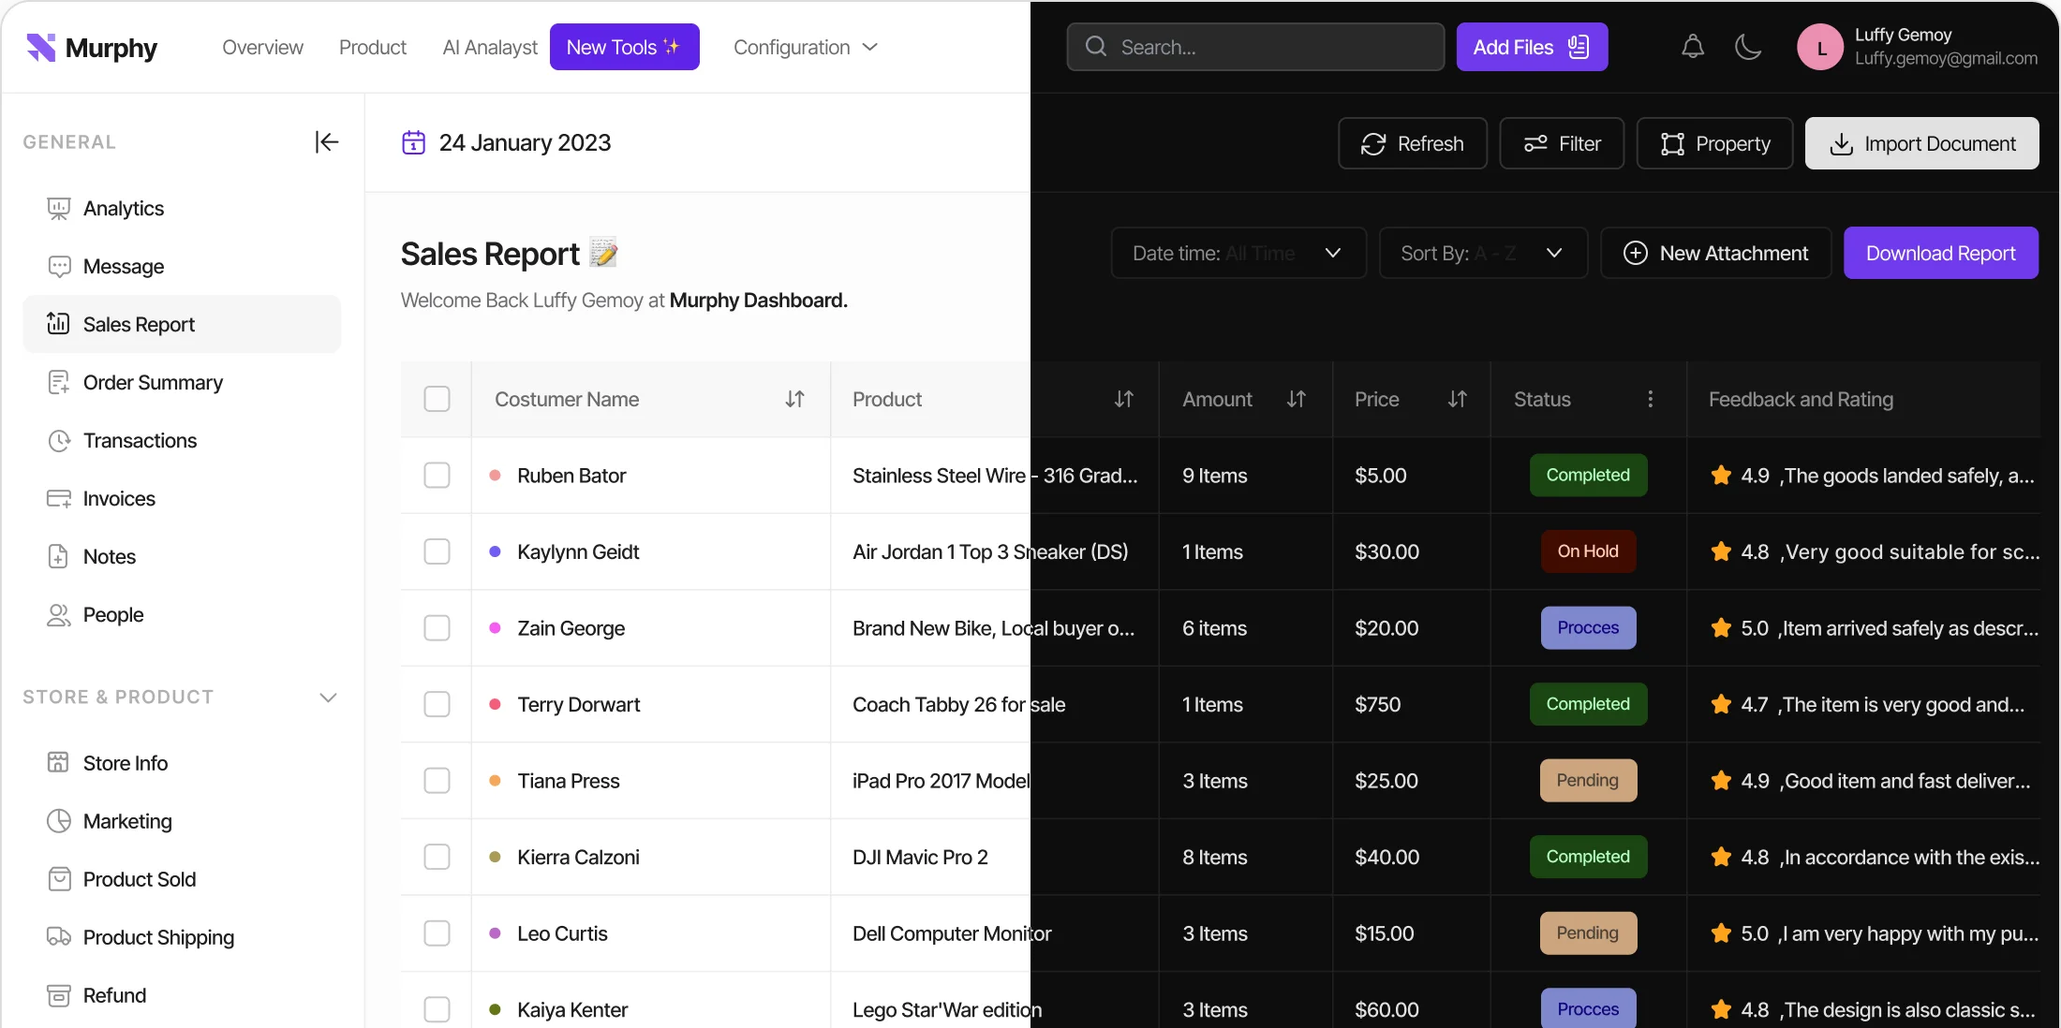Open Status column three-dot menu

coord(1650,400)
